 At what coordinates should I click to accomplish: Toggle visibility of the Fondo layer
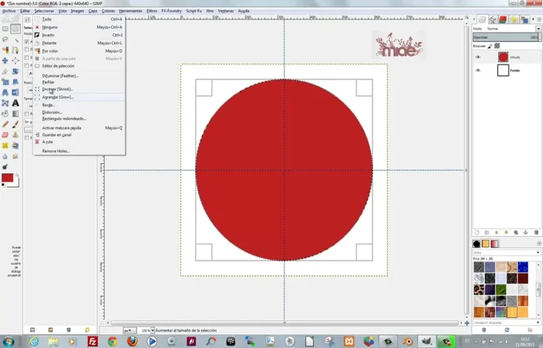pyautogui.click(x=479, y=71)
